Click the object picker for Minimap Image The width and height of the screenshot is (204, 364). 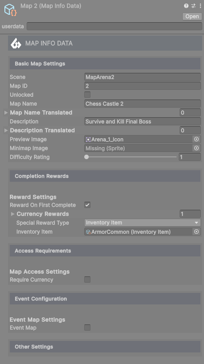[196, 148]
